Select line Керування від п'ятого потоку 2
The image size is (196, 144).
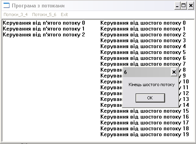click(x=44, y=35)
